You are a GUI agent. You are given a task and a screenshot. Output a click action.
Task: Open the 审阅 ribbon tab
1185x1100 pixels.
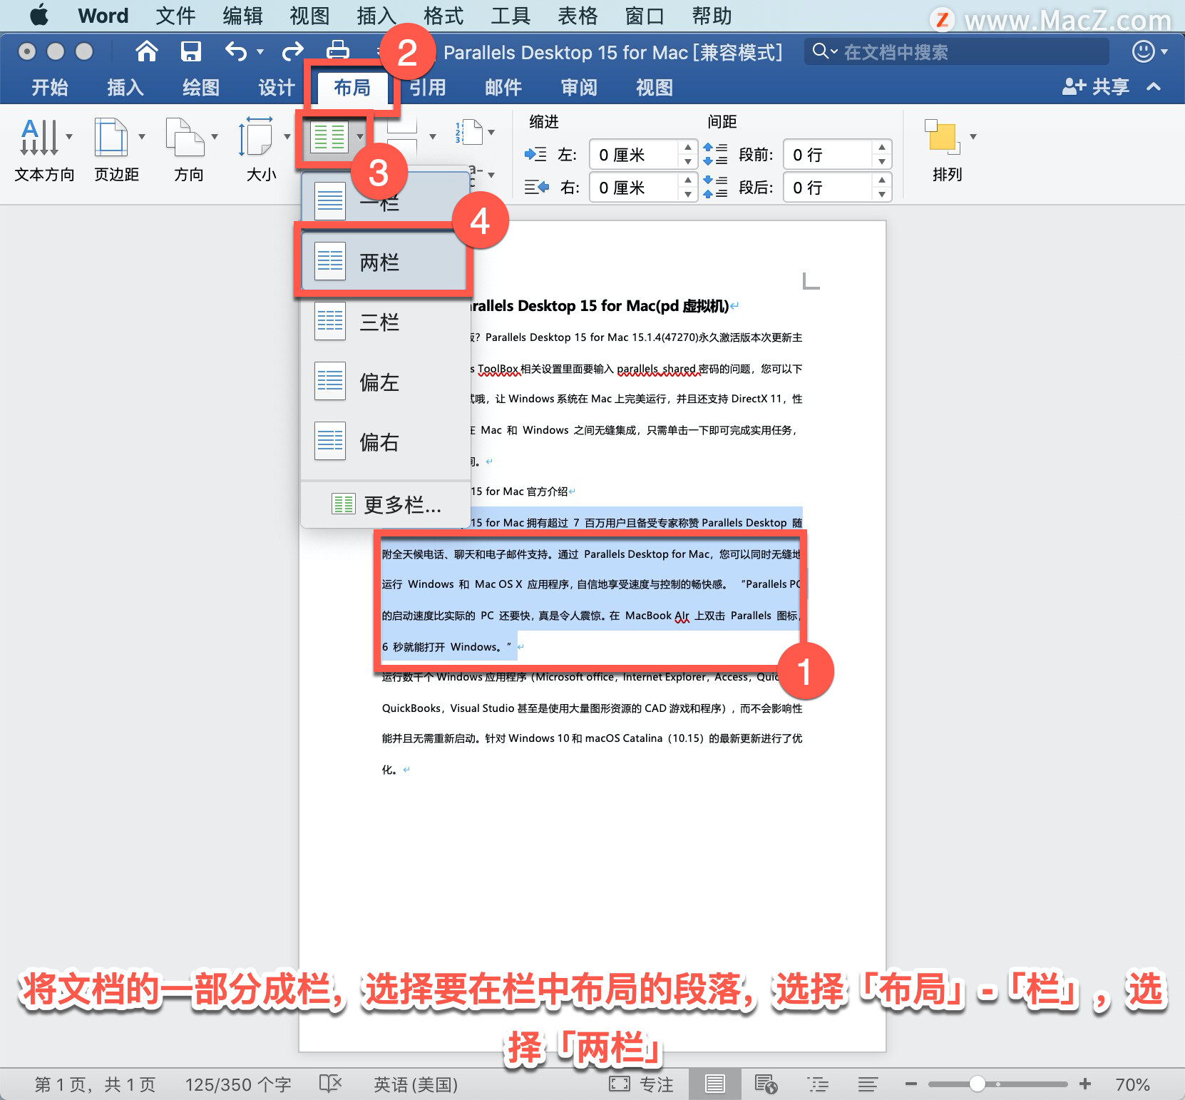pyautogui.click(x=579, y=88)
